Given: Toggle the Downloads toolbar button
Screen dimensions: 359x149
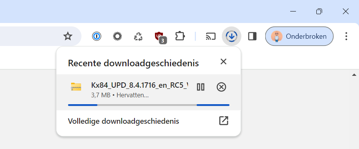Looking at the screenshot, I should pyautogui.click(x=231, y=36).
